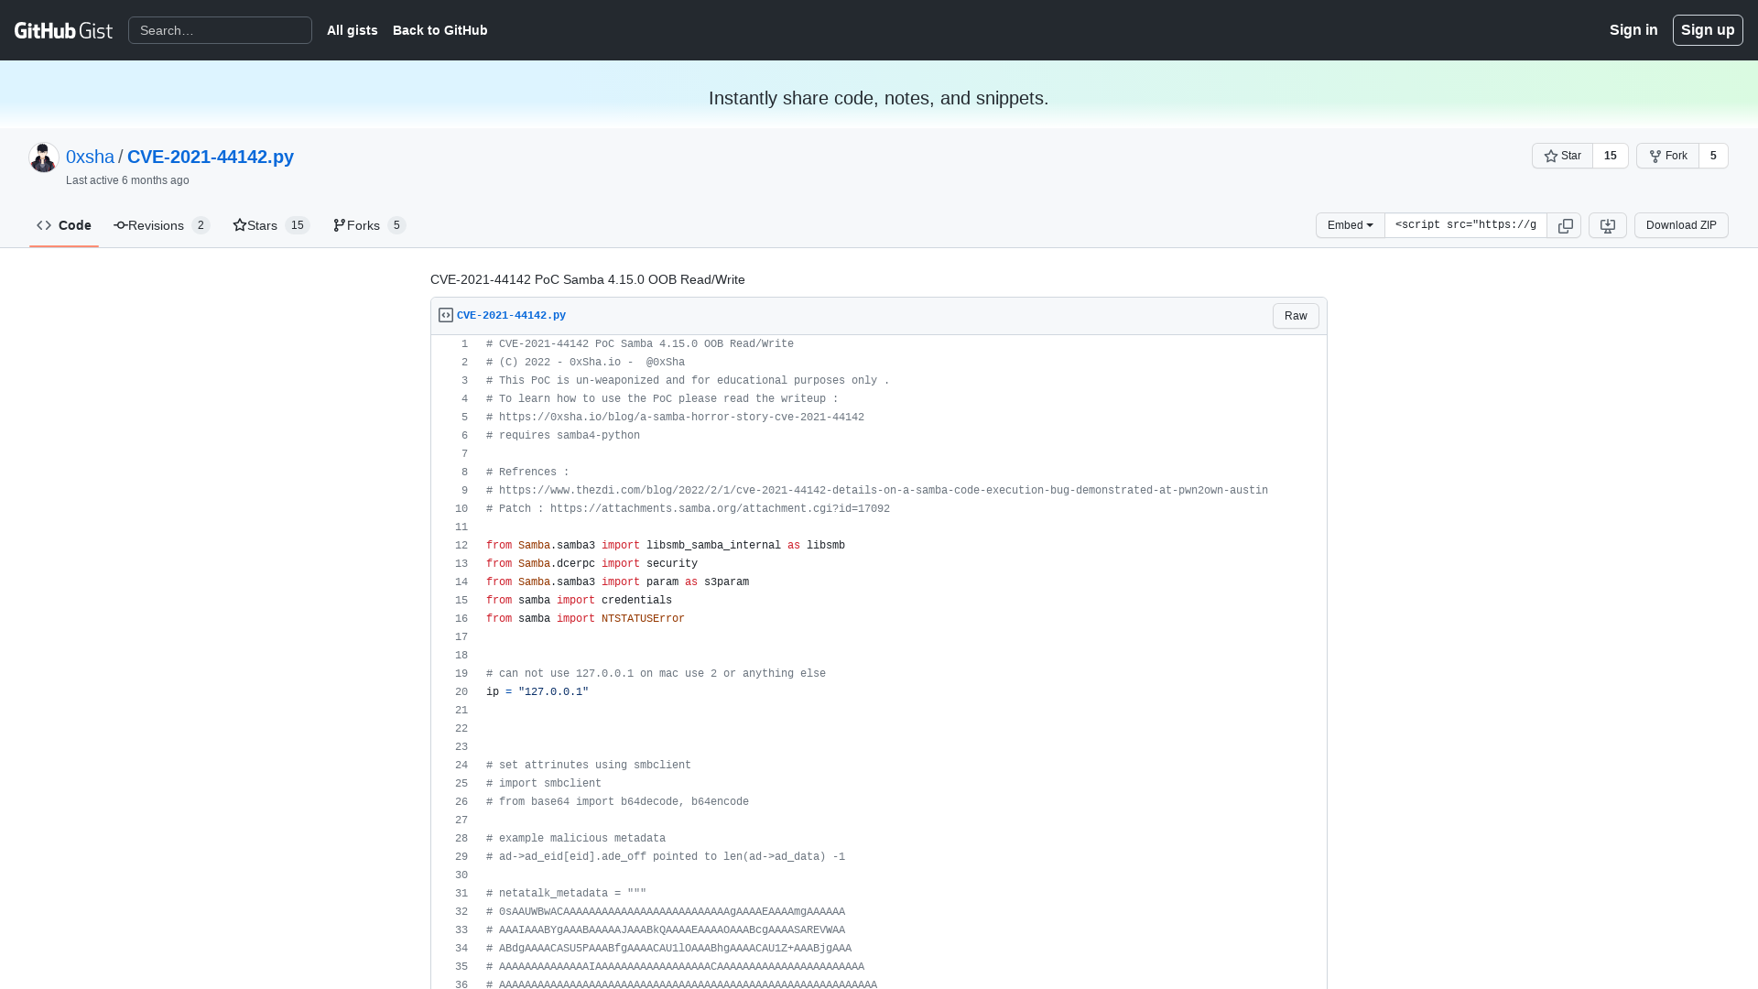This screenshot has height=989, width=1758.
Task: Click 'from samba import credentials' line
Action: [579, 601]
